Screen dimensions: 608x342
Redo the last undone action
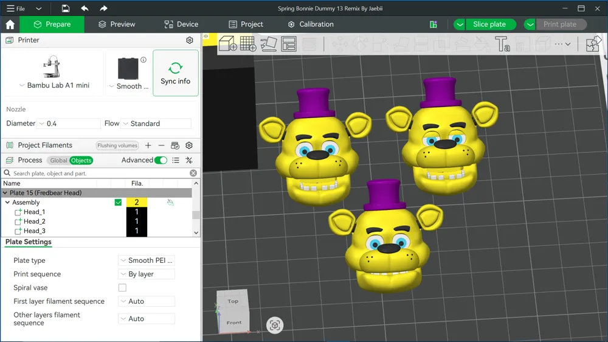[x=103, y=8]
